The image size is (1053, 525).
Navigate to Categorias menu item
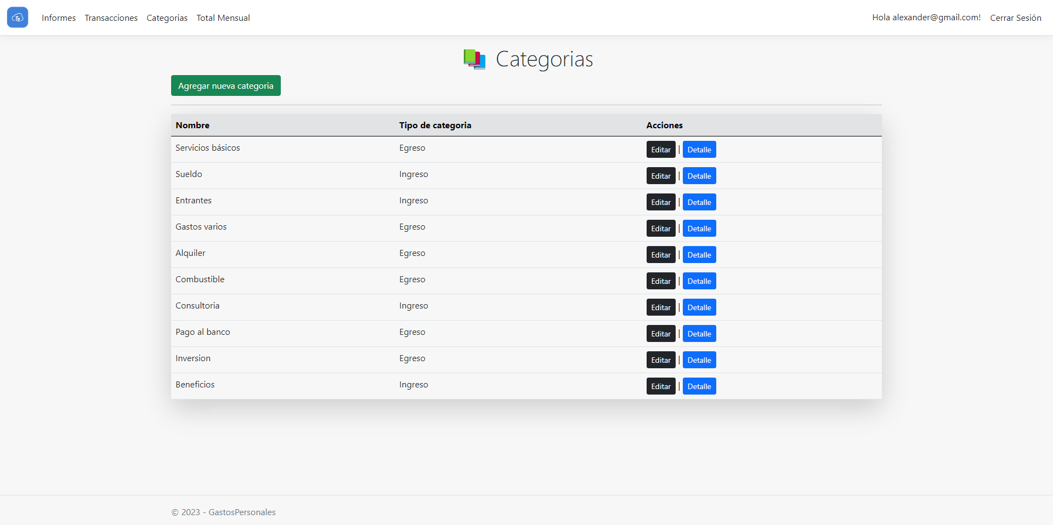(x=167, y=18)
